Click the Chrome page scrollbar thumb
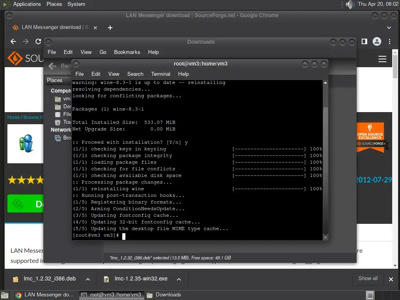This screenshot has height=300, width=400. [x=395, y=66]
